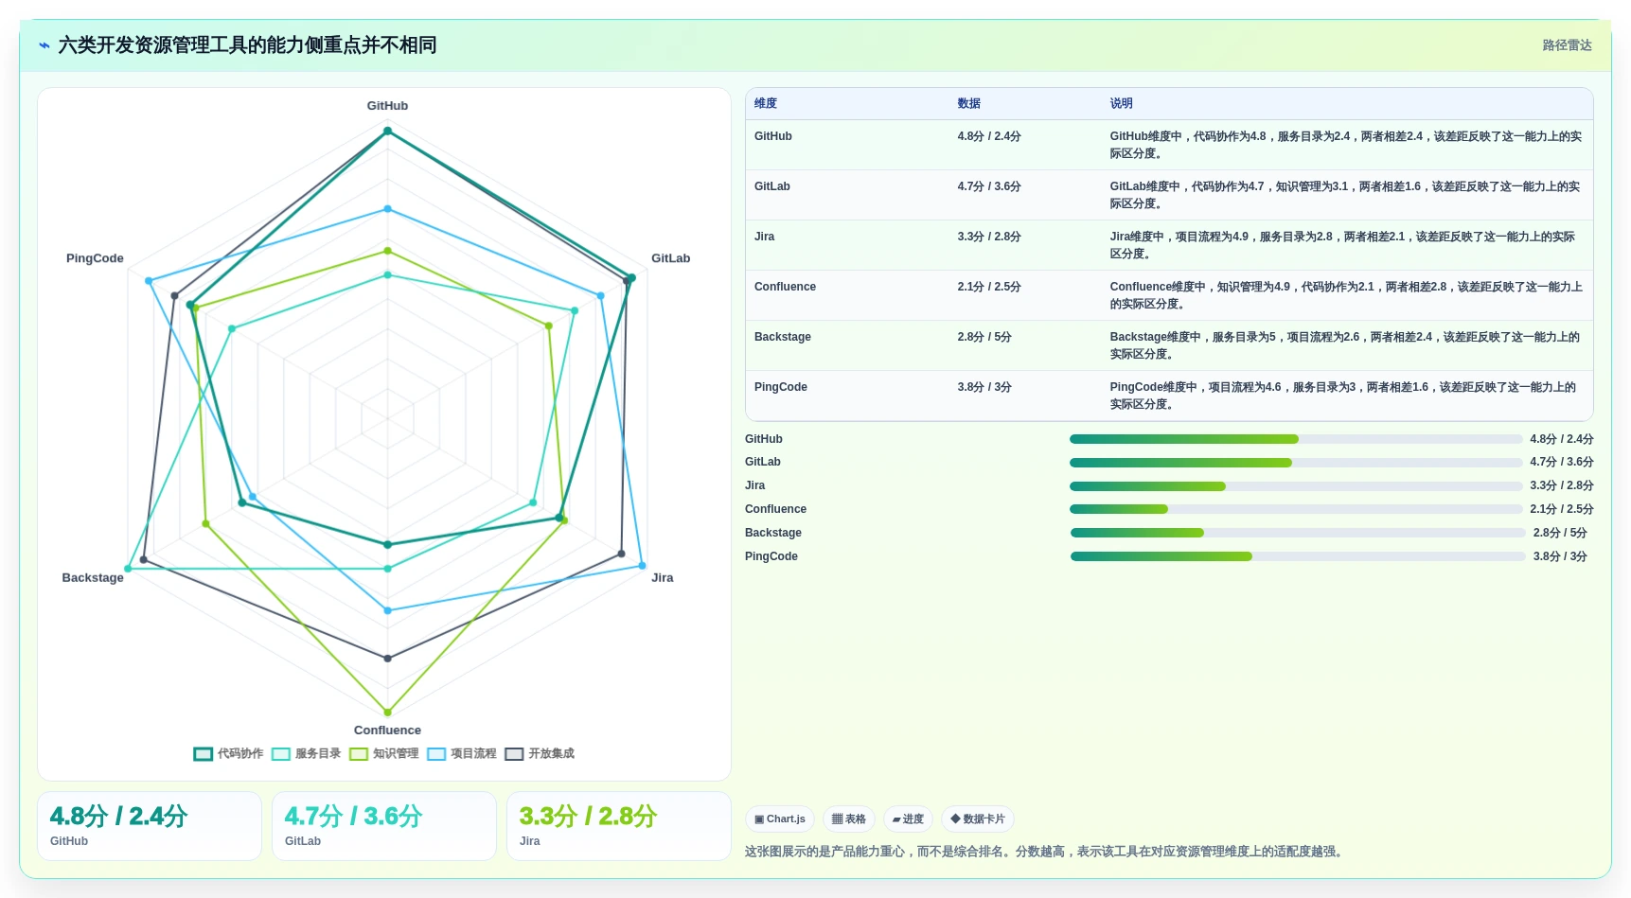Open the Jira 3.3分 / 2.8分 data card
This screenshot has width=1631, height=898.
pyautogui.click(x=619, y=826)
